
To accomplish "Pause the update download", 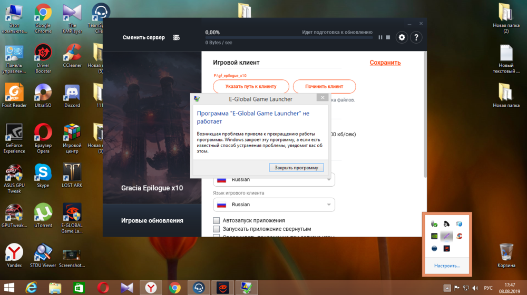I will [380, 37].
